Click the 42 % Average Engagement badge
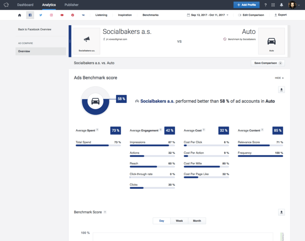The height and width of the screenshot is (241, 305). [170, 131]
